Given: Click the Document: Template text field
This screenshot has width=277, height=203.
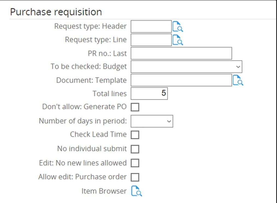Looking at the screenshot, I should tap(181, 80).
